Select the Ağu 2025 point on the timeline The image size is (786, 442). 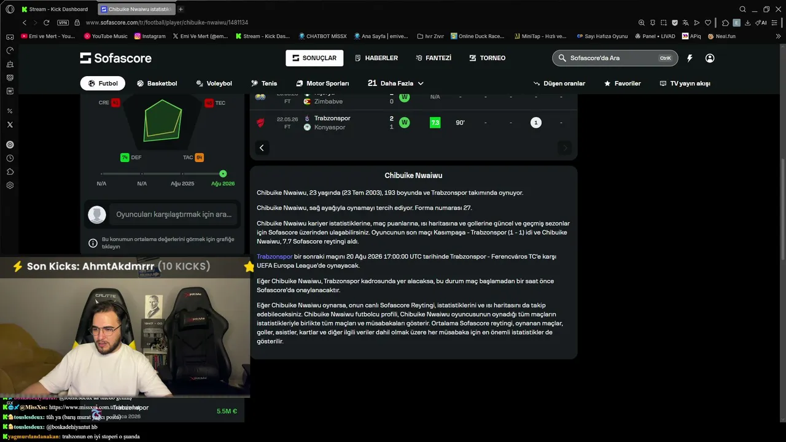click(182, 174)
